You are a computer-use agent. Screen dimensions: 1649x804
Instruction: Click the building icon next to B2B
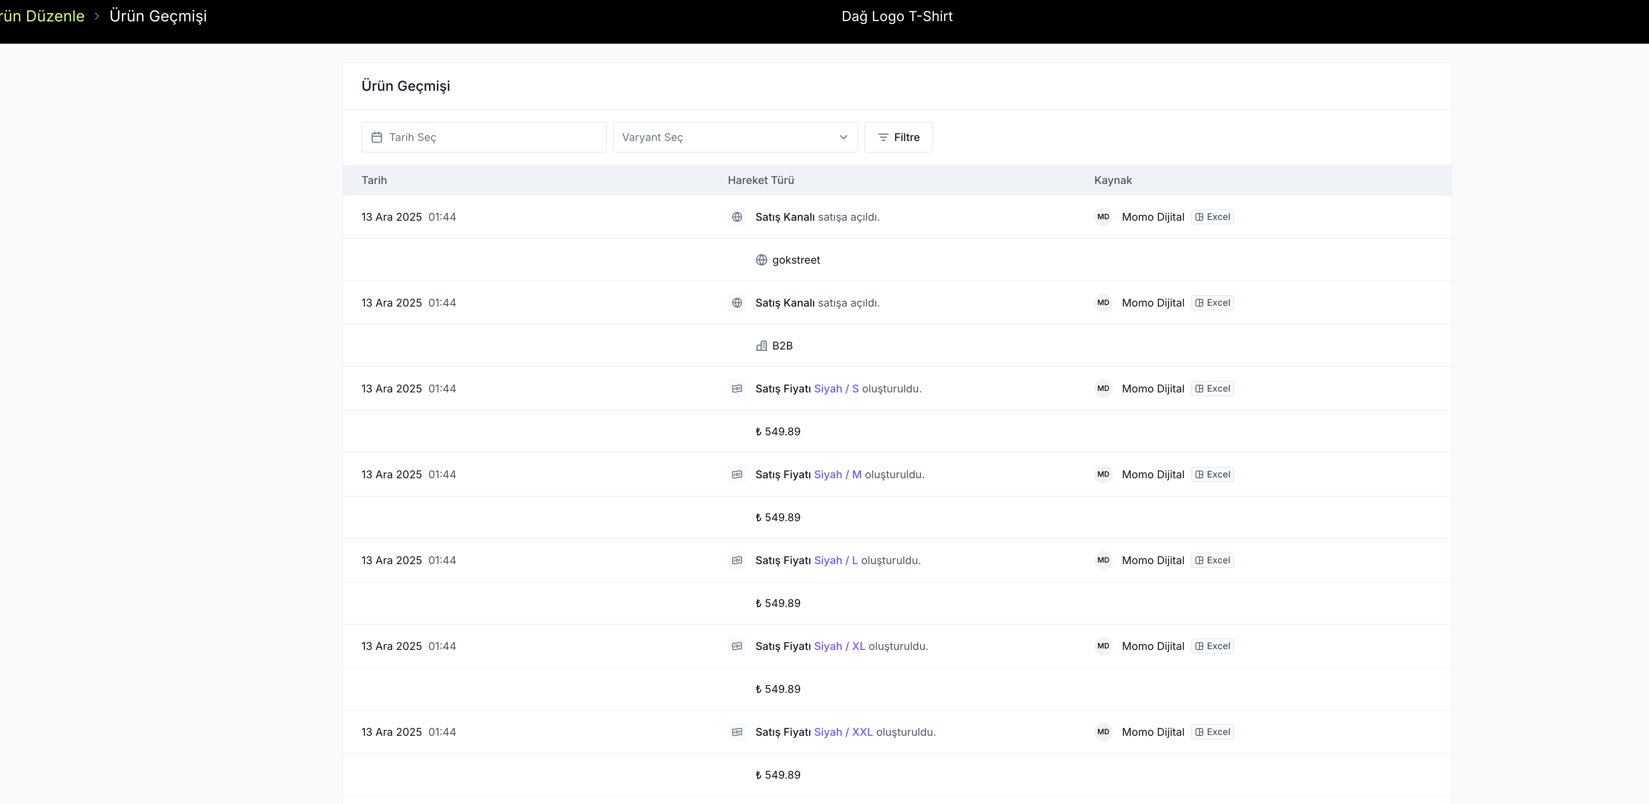tap(761, 346)
